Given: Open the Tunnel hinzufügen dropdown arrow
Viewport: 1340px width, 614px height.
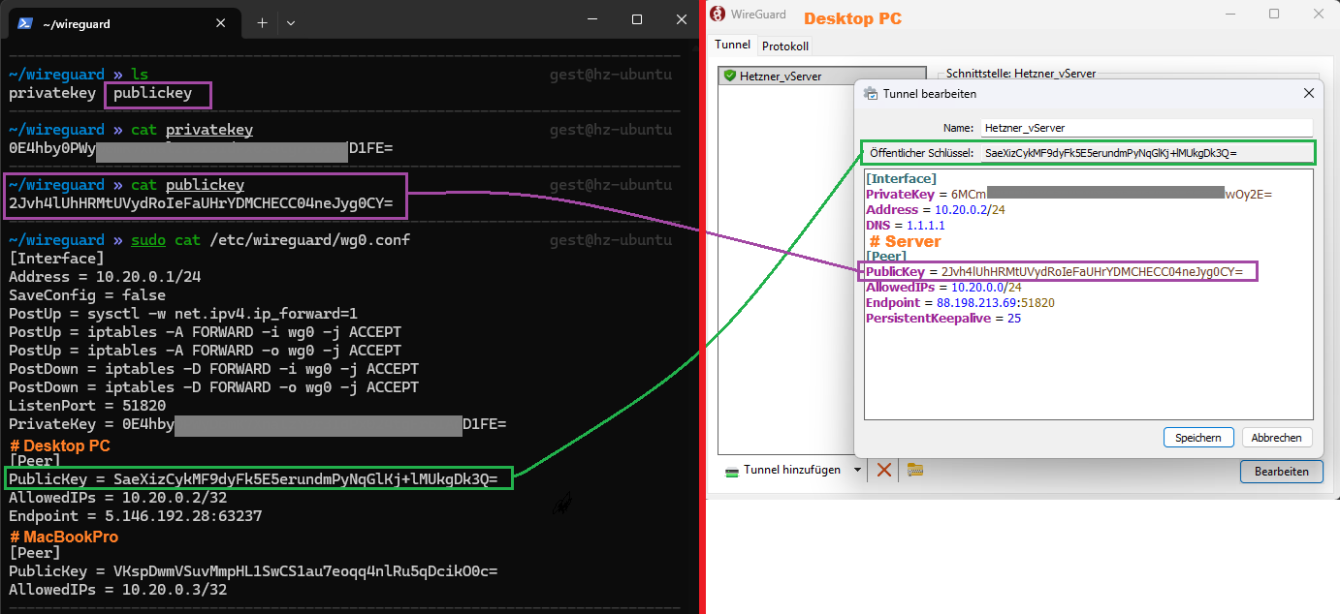Looking at the screenshot, I should click(857, 470).
